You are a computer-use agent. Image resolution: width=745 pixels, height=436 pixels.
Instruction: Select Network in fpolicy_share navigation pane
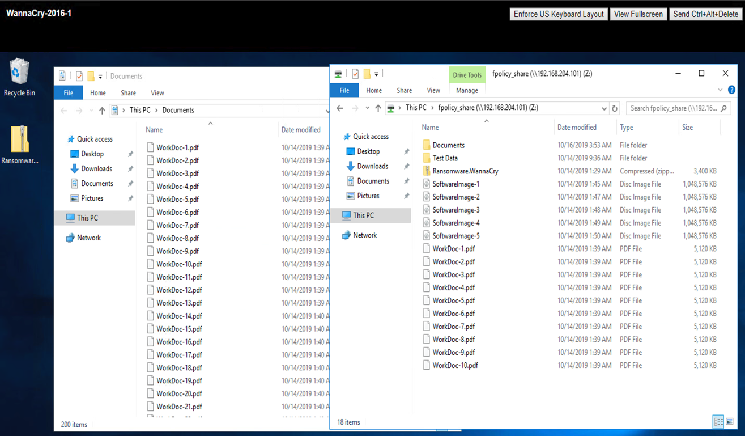coord(364,235)
